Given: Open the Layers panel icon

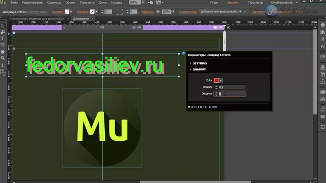Looking at the screenshot, I should point(322,25).
